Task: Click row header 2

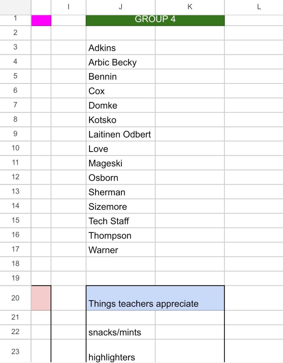Action: pos(15,33)
